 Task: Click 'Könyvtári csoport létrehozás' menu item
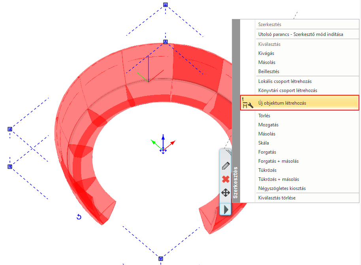[288, 90]
